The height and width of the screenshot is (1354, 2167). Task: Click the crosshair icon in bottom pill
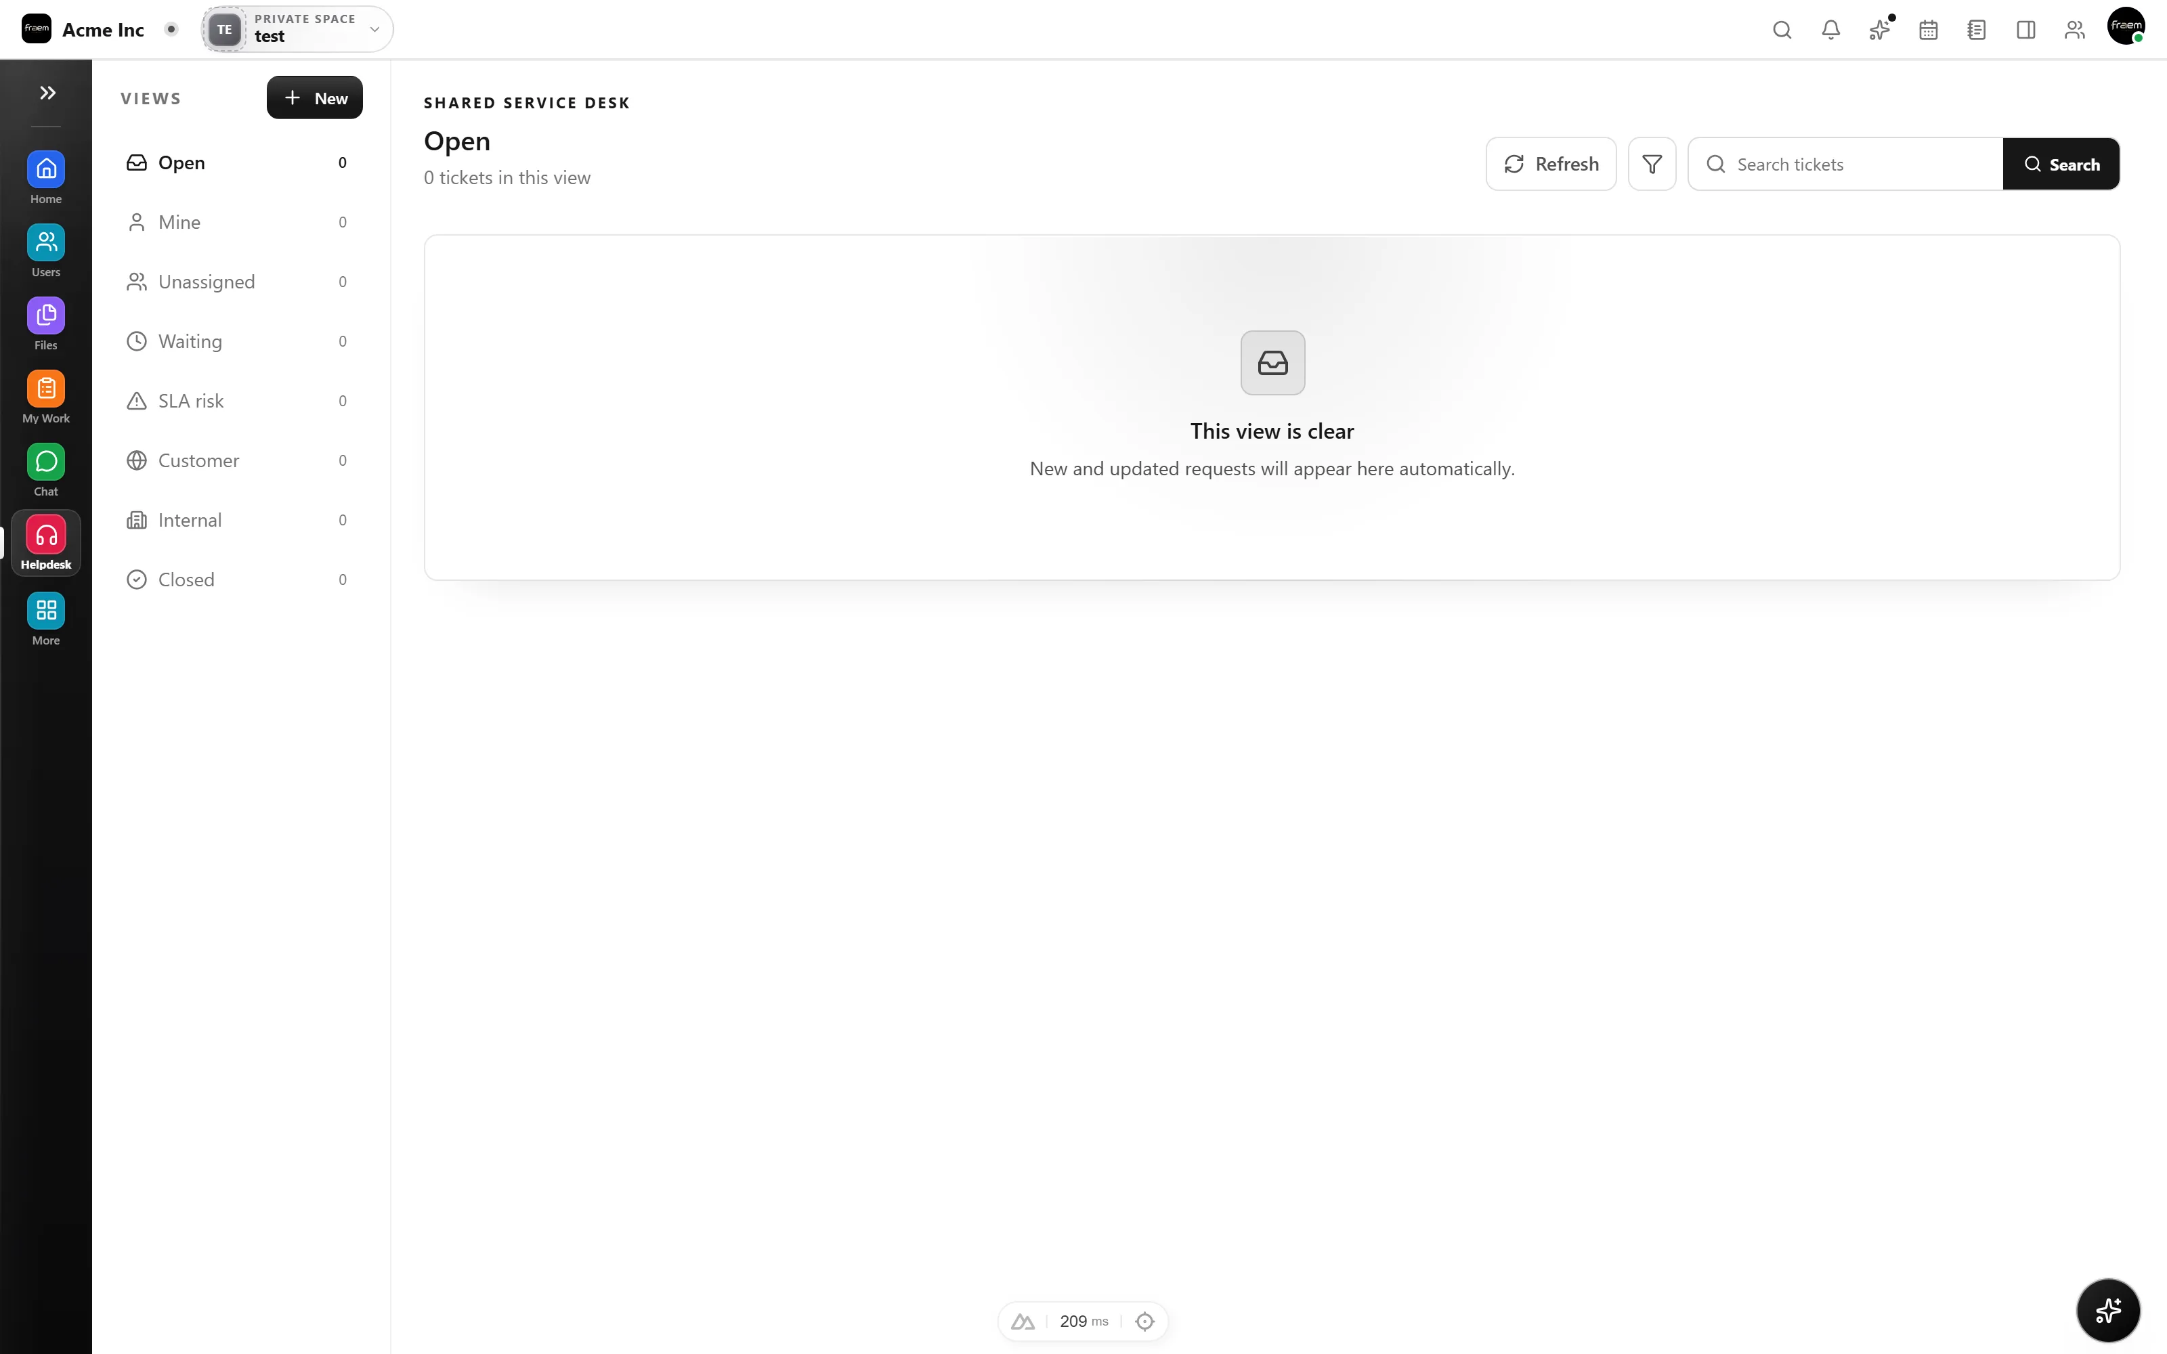(x=1144, y=1321)
